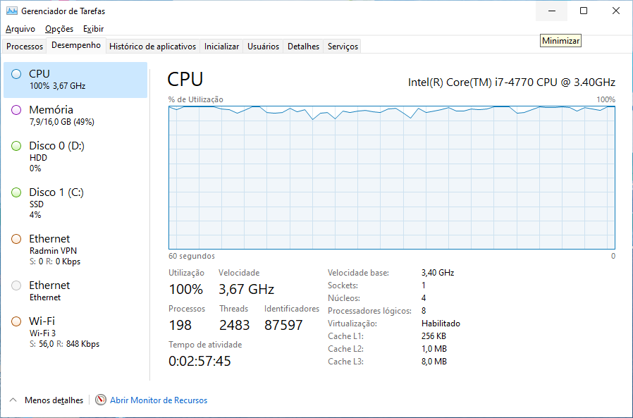
Task: Open the Arquivo menu
Action: tap(20, 29)
